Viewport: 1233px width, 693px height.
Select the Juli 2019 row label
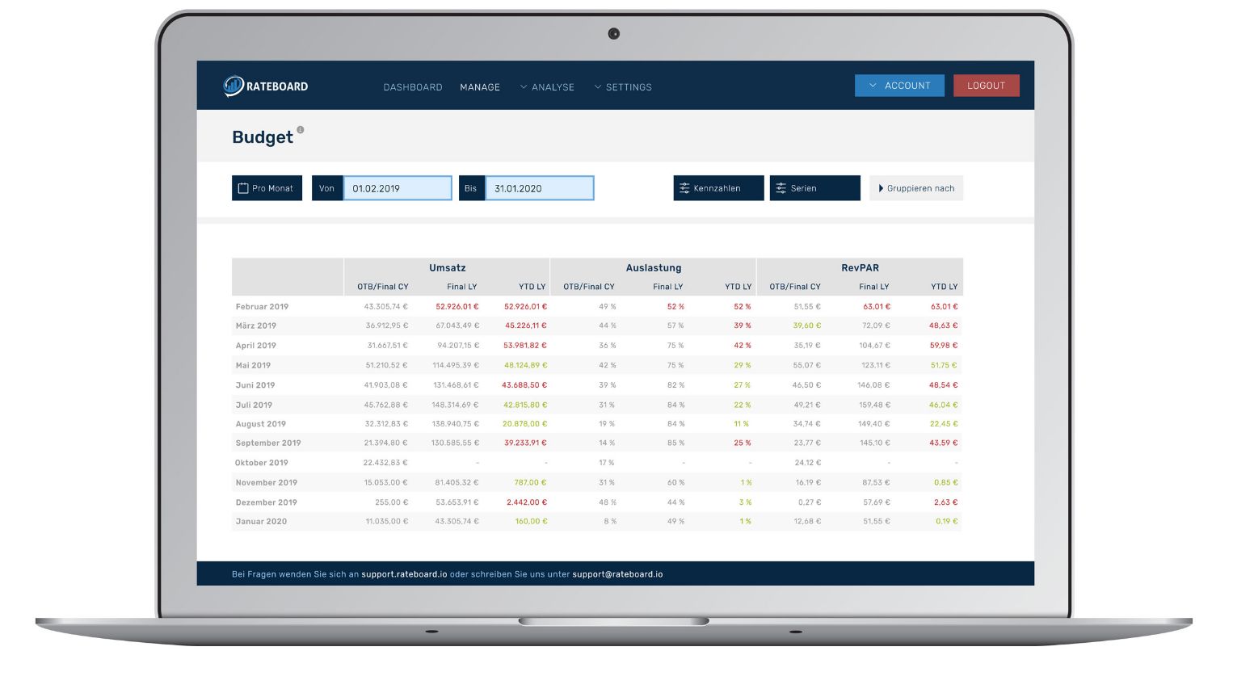(254, 405)
